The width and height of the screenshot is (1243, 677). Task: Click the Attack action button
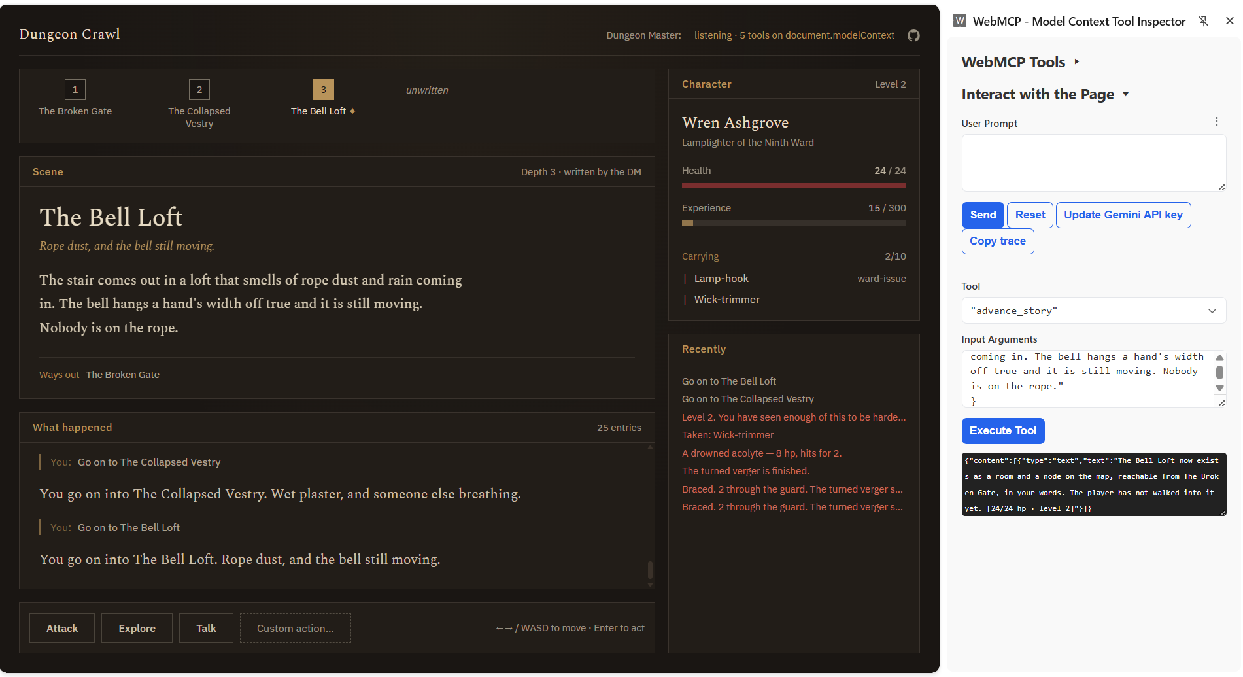pos(62,628)
